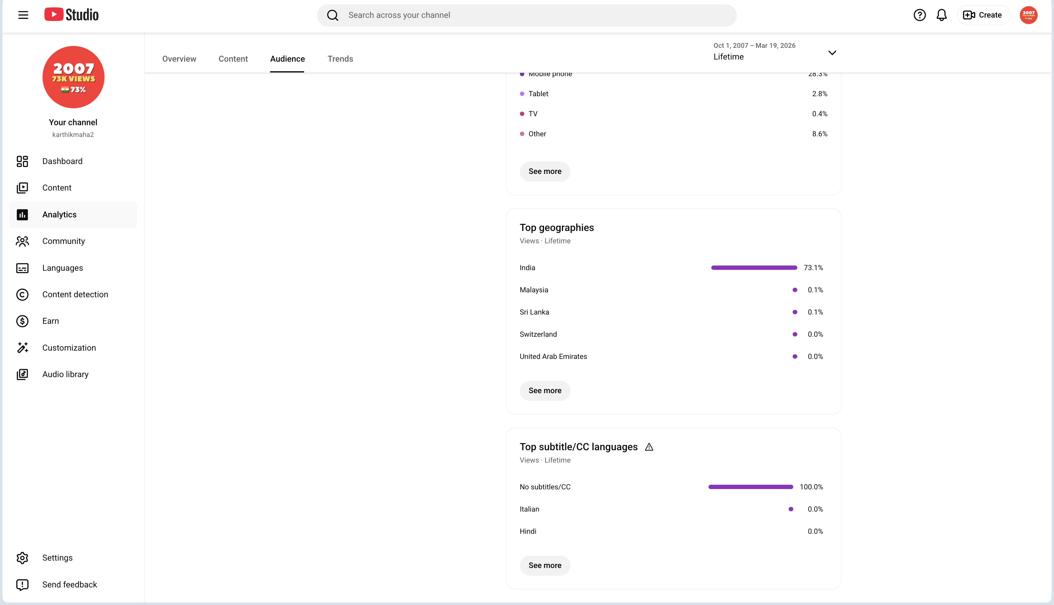Viewport: 1054px width, 605px height.
Task: Go to Content in the sidebar
Action: [x=73, y=188]
